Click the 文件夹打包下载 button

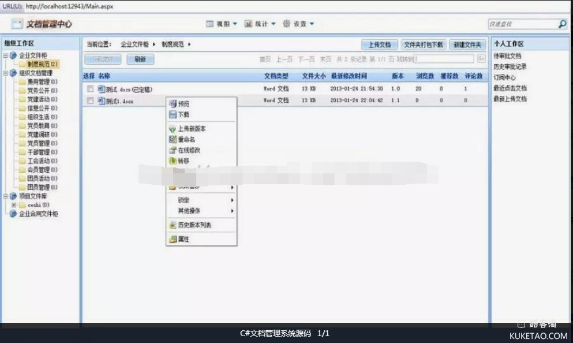pos(424,44)
